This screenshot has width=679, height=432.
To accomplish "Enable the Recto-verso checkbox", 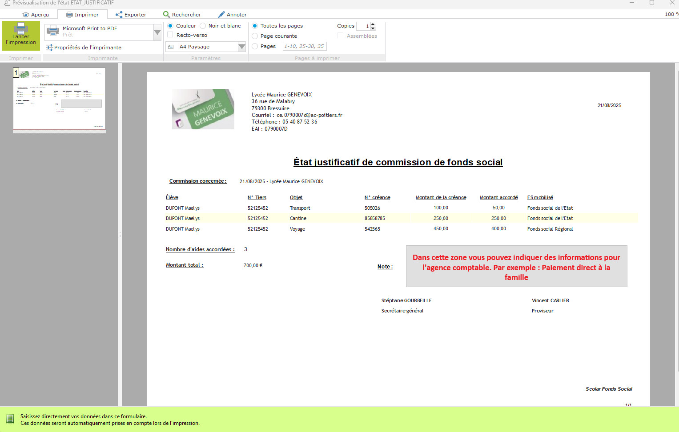I will click(x=170, y=35).
